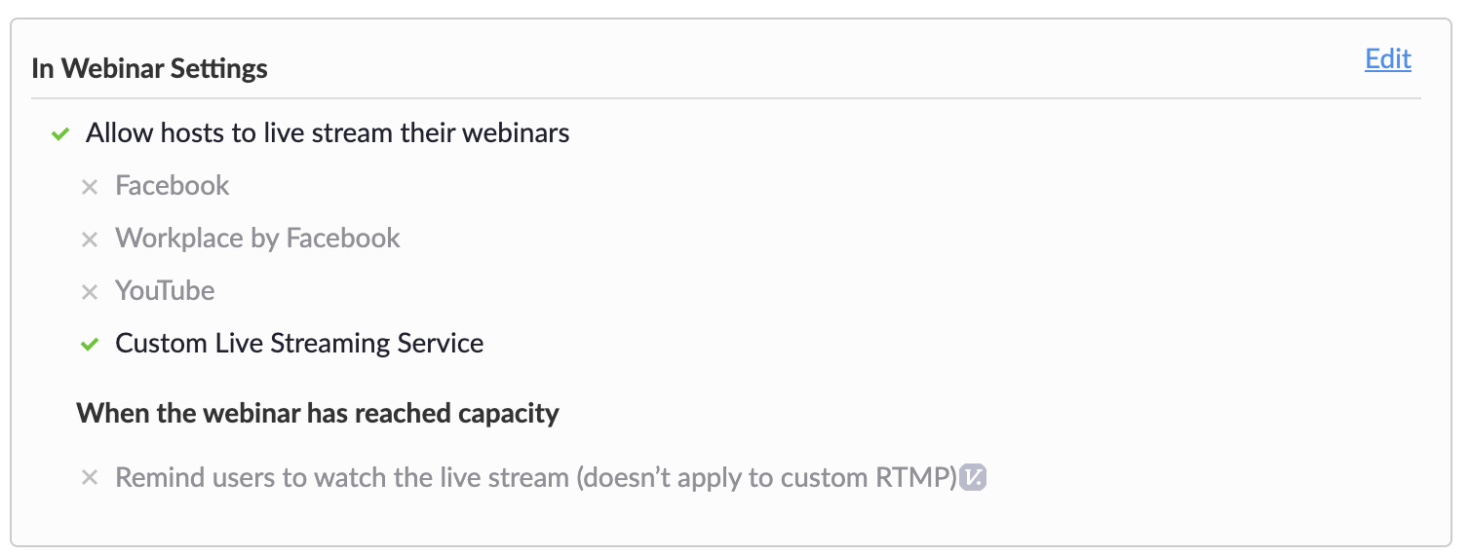The width and height of the screenshot is (1470, 555).
Task: Click the X icon next to YouTube
Action: coord(90,291)
